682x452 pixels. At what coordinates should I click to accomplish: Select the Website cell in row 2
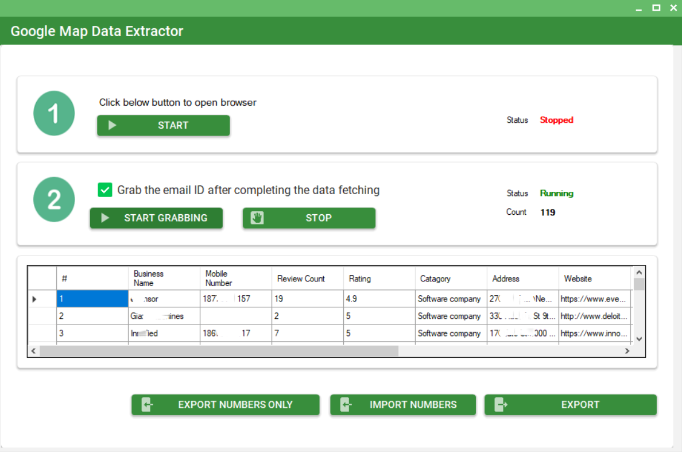point(595,316)
